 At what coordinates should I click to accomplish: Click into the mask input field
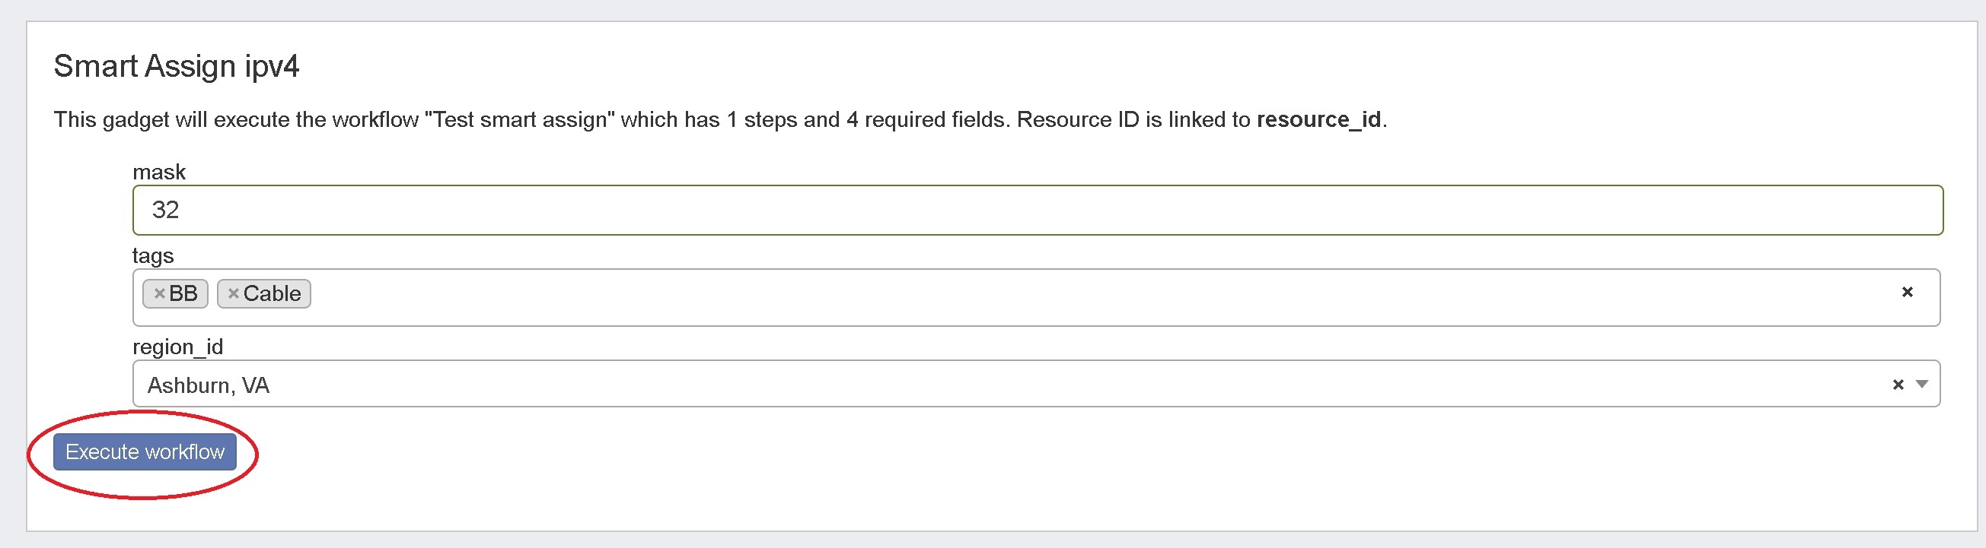[x=1037, y=210]
